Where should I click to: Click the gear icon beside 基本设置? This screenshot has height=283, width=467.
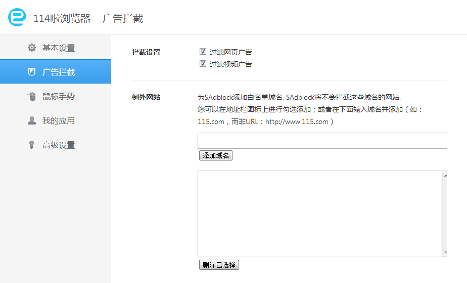coord(32,48)
